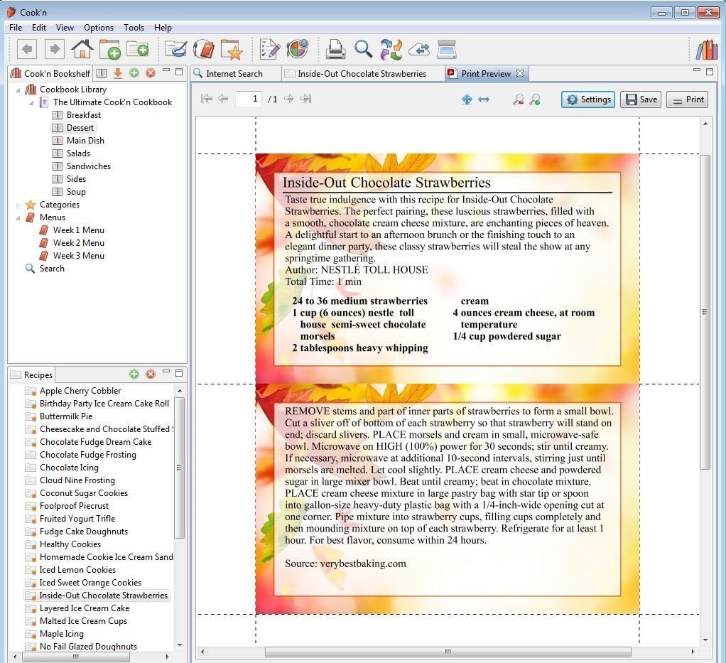
Task: Click the printer icon in toolbar
Action: [335, 49]
